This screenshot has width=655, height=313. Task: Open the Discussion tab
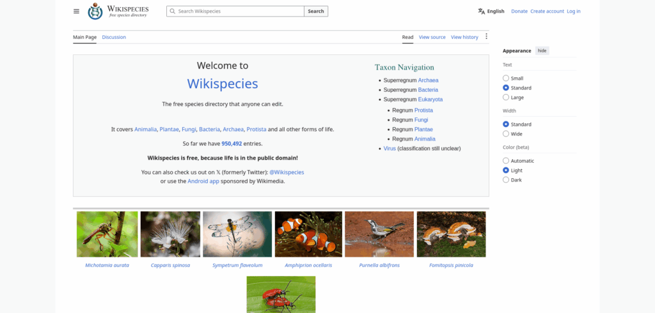(x=114, y=37)
